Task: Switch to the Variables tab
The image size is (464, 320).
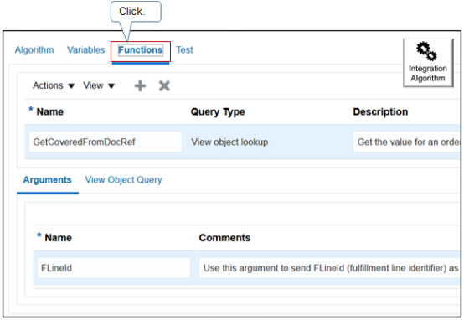Action: 85,49
